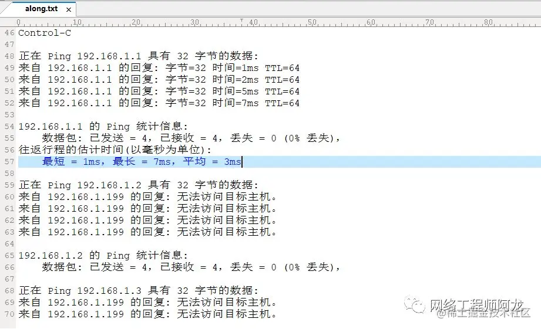This screenshot has width=541, height=329.
Task: Click line 68 'Ping 192.168.1.3' header
Action: pos(139,290)
